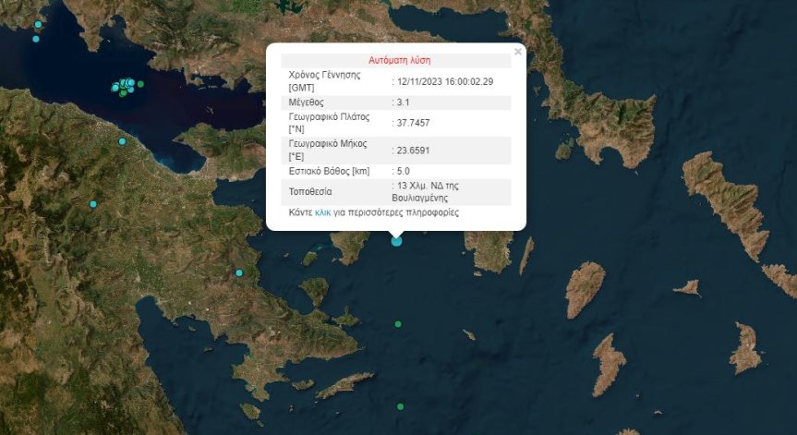Open the 'κλικ' link for more information
797x435 pixels.
(x=322, y=212)
